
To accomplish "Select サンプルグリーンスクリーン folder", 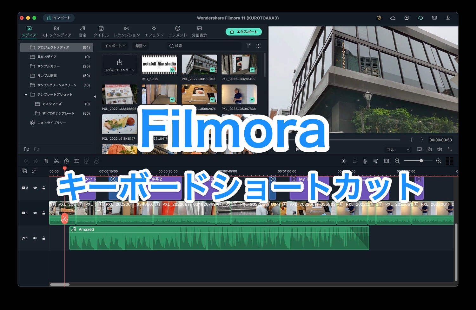I will [x=56, y=85].
